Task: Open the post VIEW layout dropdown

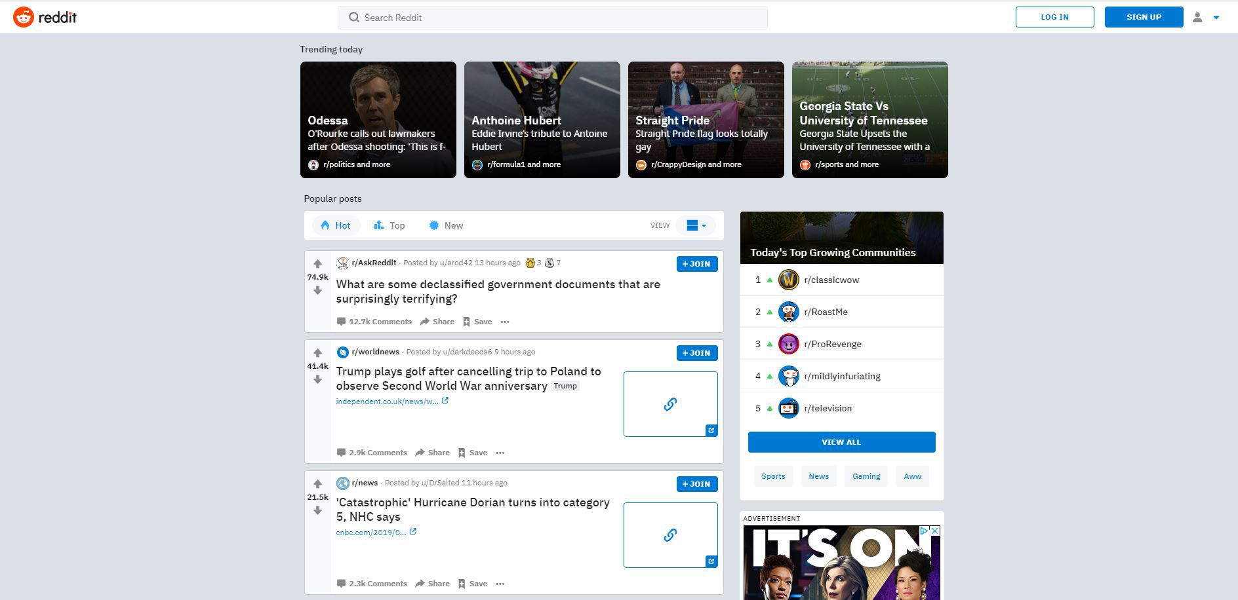Action: tap(696, 225)
